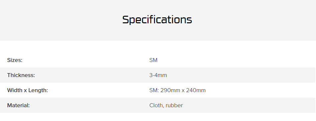
Task: Select the Material: label
Action: coord(18,105)
